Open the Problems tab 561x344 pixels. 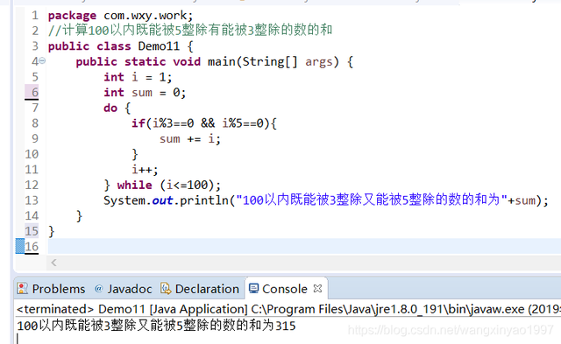(x=52, y=289)
